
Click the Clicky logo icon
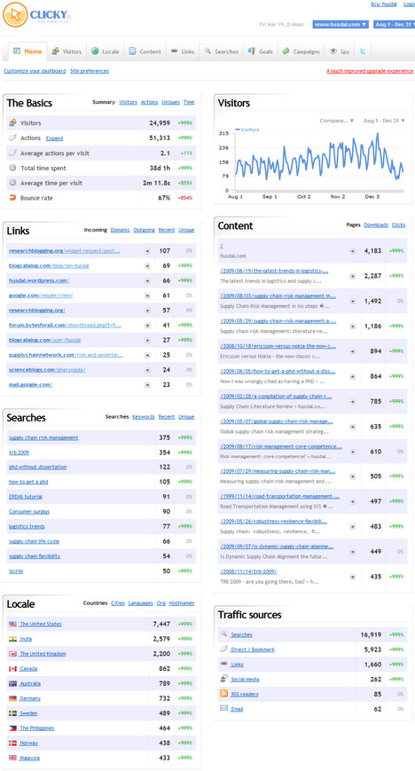(15, 15)
